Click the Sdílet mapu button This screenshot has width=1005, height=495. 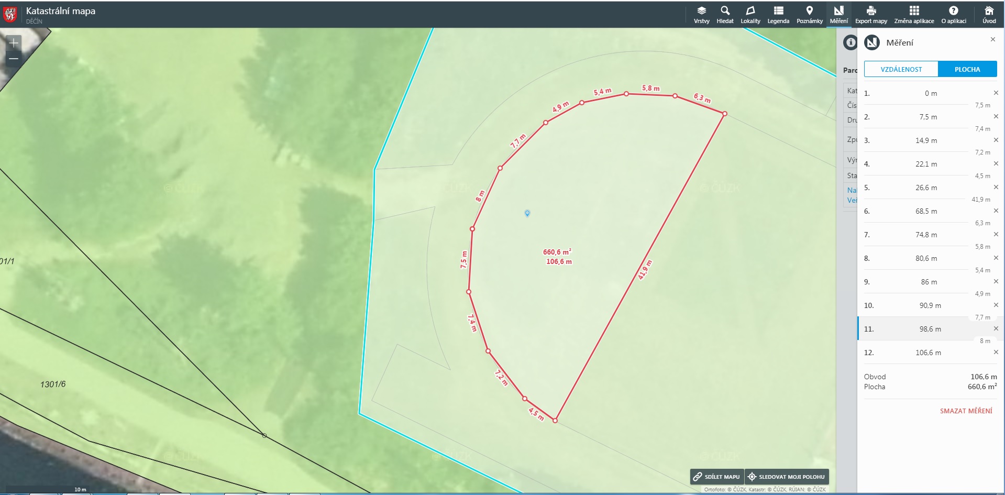[x=716, y=477]
